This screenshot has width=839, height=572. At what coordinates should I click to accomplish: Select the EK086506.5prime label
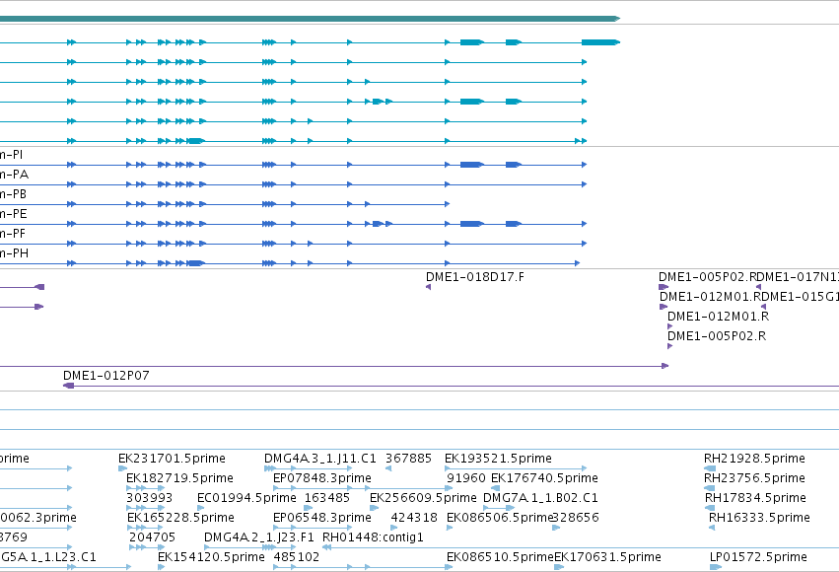[x=499, y=518]
